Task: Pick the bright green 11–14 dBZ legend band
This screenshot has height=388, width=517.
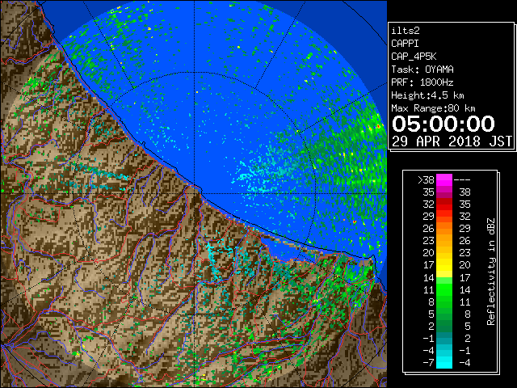Action: coord(444,289)
